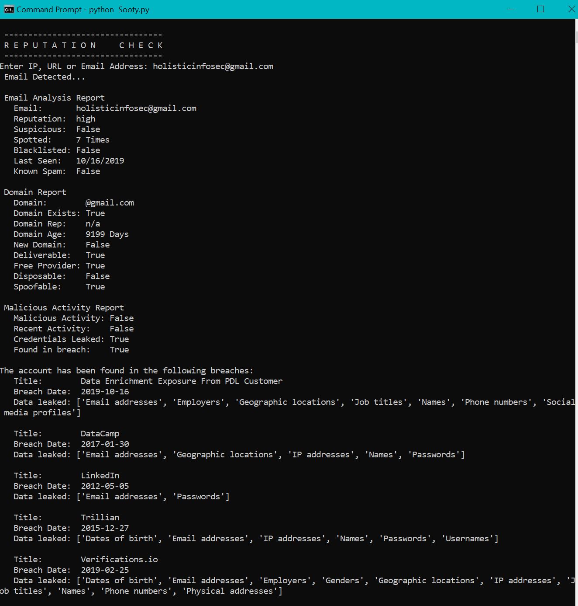Click the 'Disposable:' value False
The height and width of the screenshot is (606, 578).
click(98, 276)
